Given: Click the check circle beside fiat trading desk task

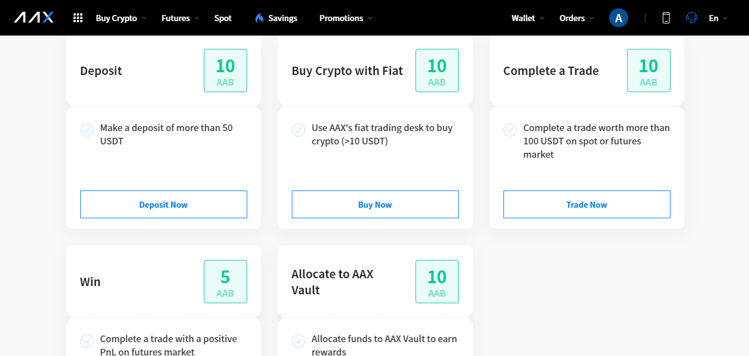Looking at the screenshot, I should [x=298, y=130].
